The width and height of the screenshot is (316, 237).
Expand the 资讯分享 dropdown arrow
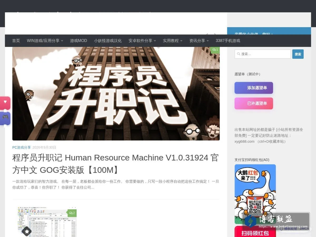[x=208, y=41]
